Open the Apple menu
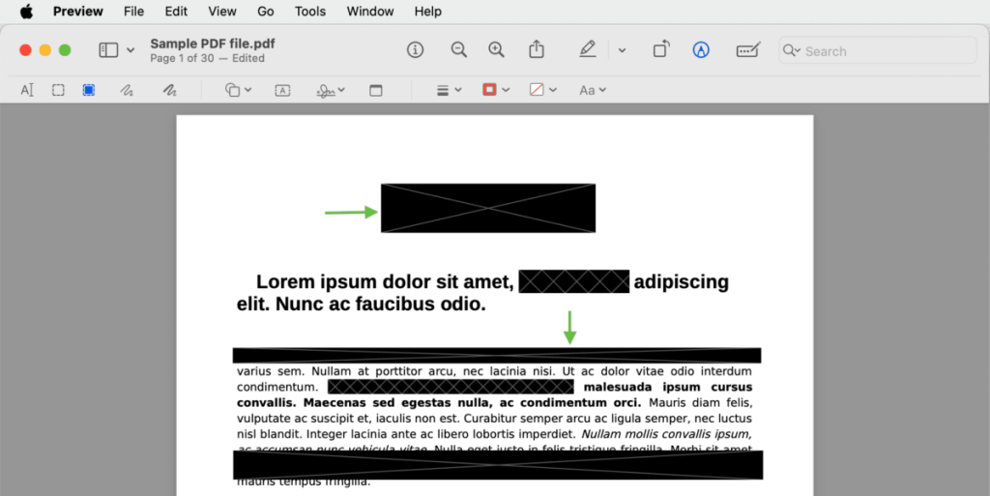The height and width of the screenshot is (496, 990). [26, 12]
